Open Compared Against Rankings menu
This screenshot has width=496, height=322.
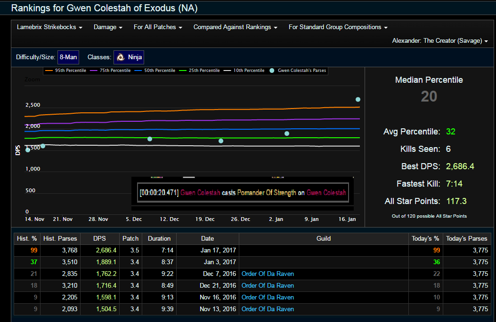(235, 27)
